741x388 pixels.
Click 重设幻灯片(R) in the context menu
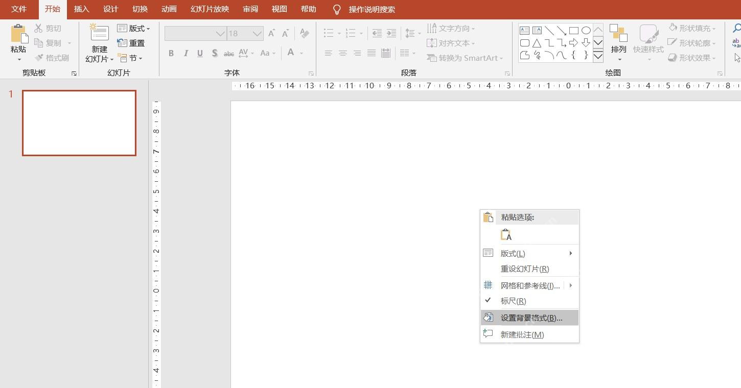tap(529, 269)
